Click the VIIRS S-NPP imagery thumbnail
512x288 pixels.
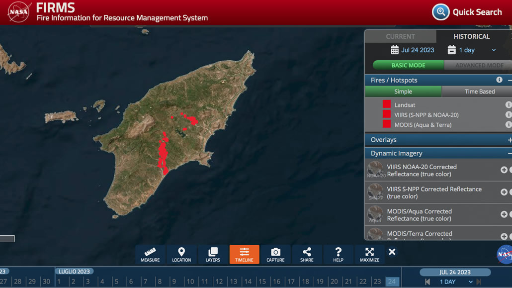375,192
